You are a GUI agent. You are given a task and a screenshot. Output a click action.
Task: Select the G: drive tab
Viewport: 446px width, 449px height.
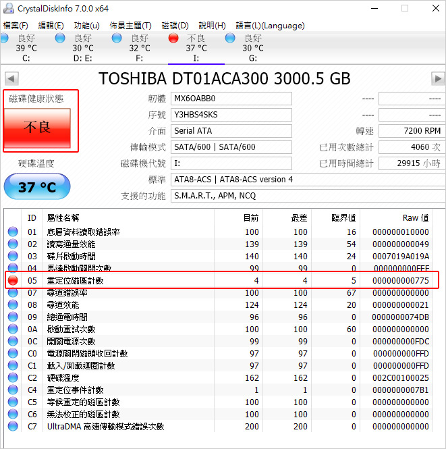point(252,48)
